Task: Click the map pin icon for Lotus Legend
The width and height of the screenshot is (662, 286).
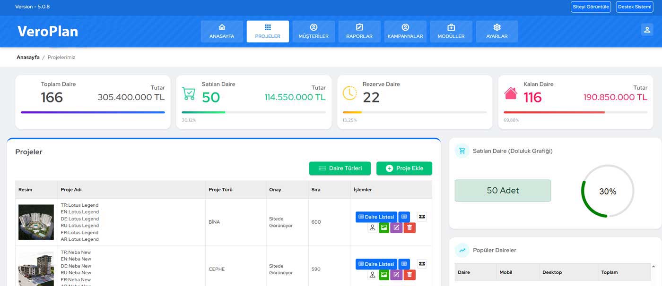Action: (x=373, y=228)
